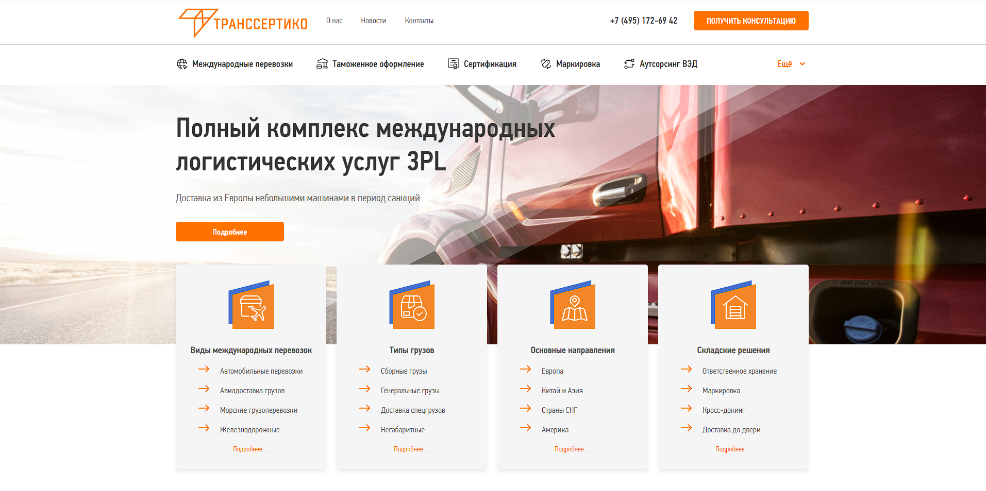986x491 pixels.
Task: Click the certification icon in navigation
Action: point(453,64)
